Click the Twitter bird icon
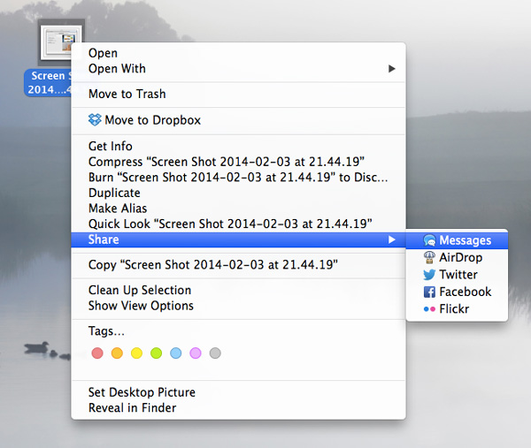Image resolution: width=531 pixels, height=448 pixels. click(429, 275)
